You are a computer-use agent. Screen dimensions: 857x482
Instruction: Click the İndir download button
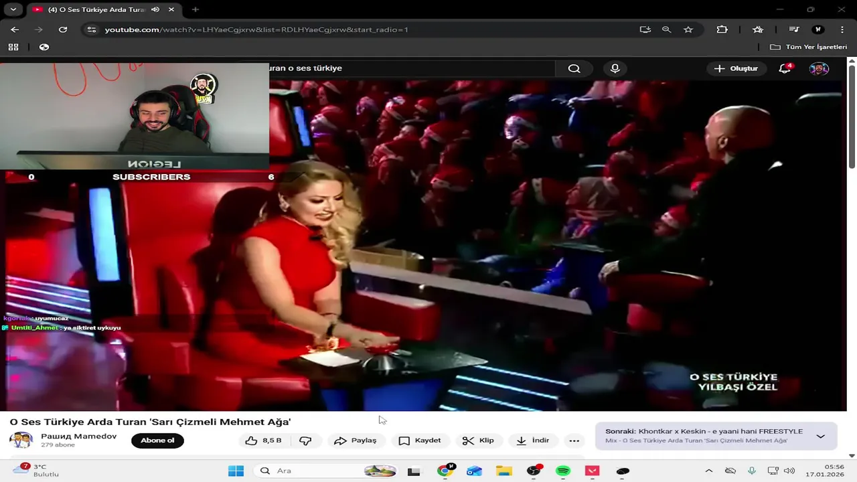pos(533,440)
